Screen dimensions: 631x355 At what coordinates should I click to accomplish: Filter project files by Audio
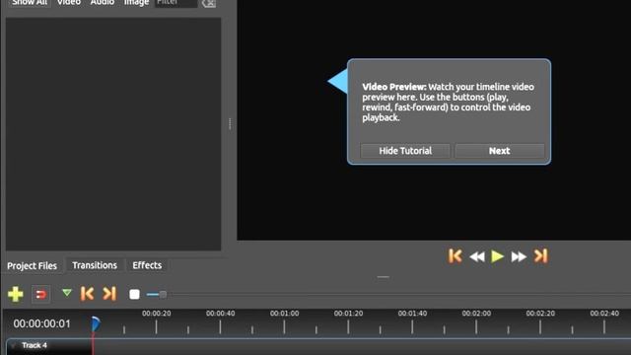click(103, 3)
